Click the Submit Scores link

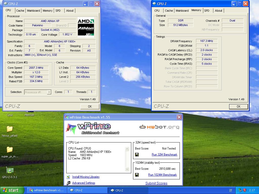click(156, 183)
